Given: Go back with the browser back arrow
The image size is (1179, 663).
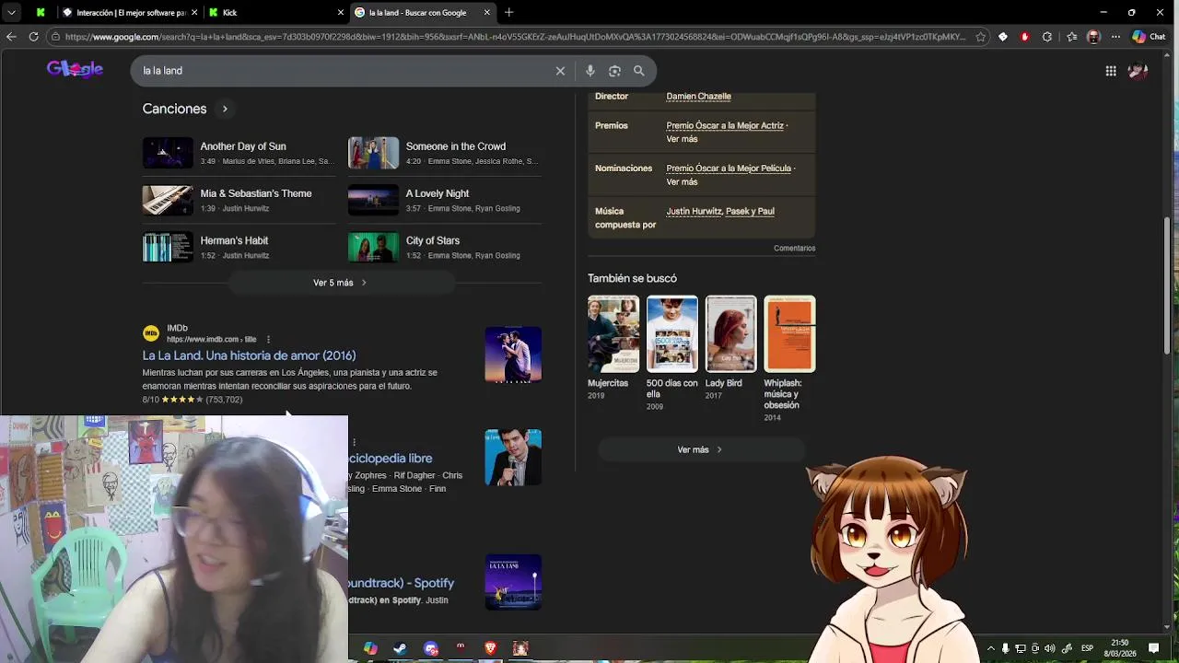Looking at the screenshot, I should click(x=11, y=37).
